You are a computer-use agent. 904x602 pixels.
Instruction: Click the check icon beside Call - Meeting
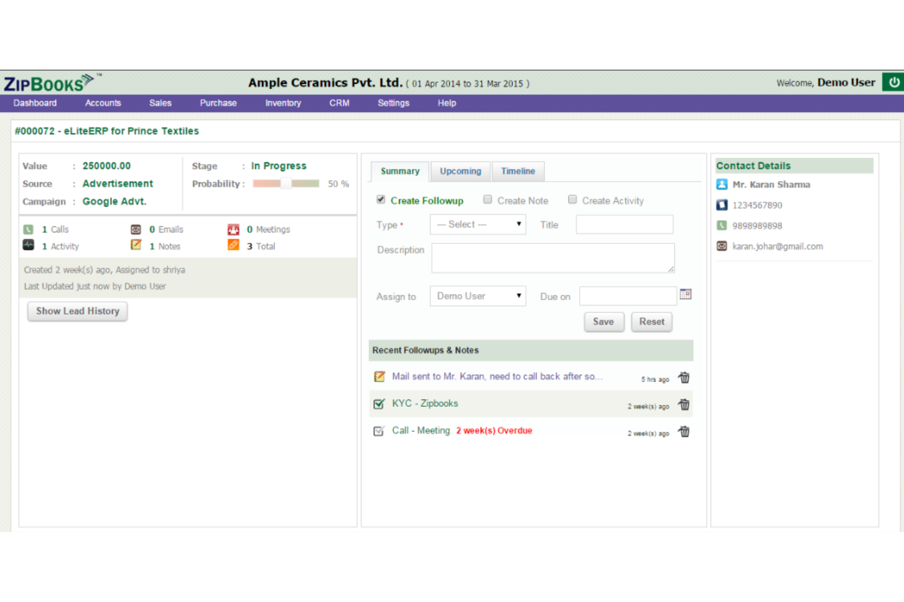[379, 431]
